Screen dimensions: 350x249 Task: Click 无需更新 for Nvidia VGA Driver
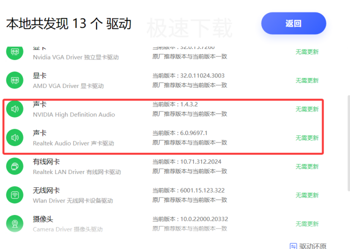pyautogui.click(x=306, y=52)
